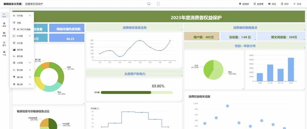This screenshot has height=129, width=307.
Task: Open the 常用 section in sidebar
Action: 4,25
